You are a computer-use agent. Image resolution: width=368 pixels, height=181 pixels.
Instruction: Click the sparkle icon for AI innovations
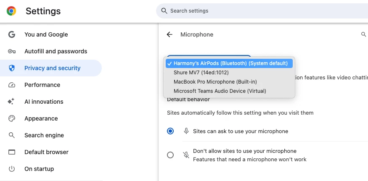click(11, 102)
